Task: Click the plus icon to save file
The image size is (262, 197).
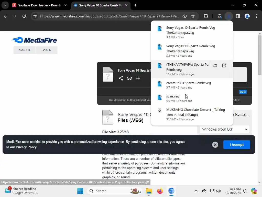Action: (x=138, y=78)
